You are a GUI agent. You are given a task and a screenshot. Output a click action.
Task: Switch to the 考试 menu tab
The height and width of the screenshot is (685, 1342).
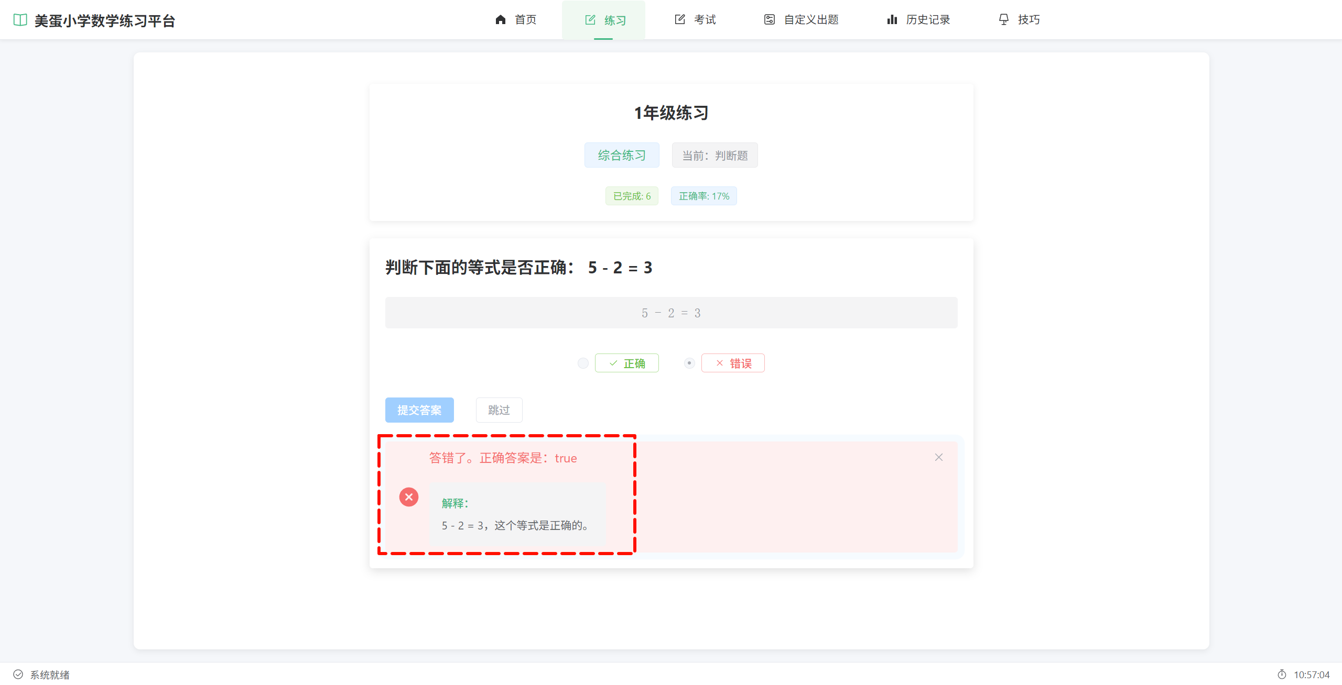click(x=695, y=20)
